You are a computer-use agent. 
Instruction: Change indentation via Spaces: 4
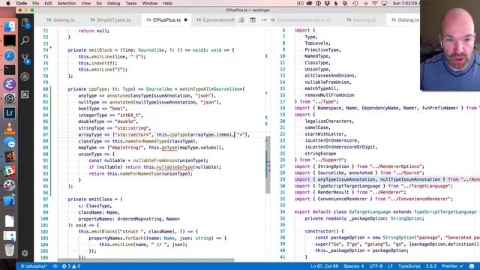click(x=353, y=266)
